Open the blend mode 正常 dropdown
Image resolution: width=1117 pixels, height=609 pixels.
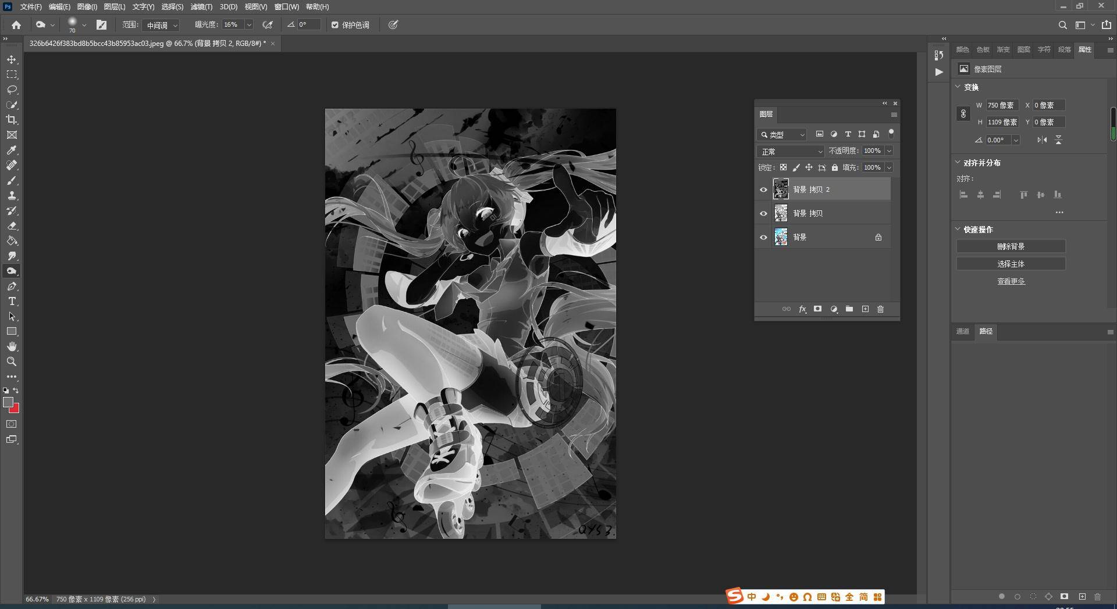791,151
